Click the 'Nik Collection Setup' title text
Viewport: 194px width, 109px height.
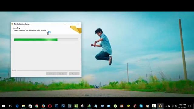(x=22, y=24)
